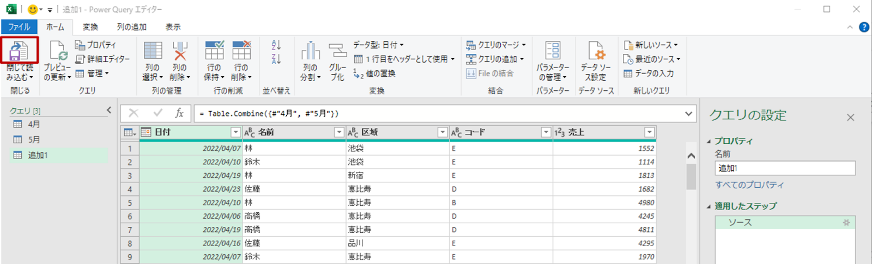Sort ascending with the A-Z icon
The image size is (872, 264).
[x=276, y=45]
